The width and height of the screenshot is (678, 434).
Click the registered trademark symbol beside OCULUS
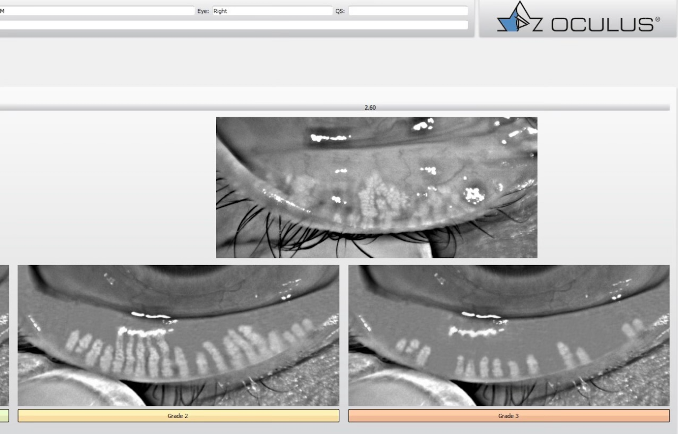[657, 19]
